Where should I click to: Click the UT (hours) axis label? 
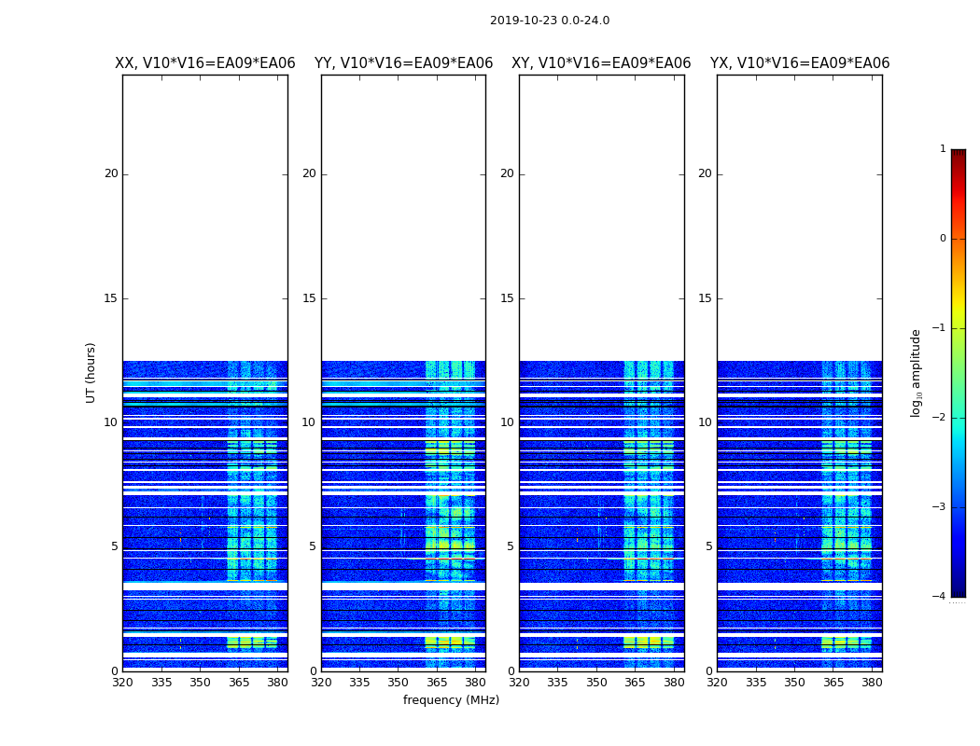coord(91,373)
